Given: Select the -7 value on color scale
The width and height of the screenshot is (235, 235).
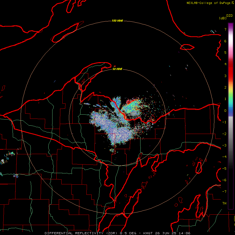Looking at the screenshot, I should click(x=224, y=192).
